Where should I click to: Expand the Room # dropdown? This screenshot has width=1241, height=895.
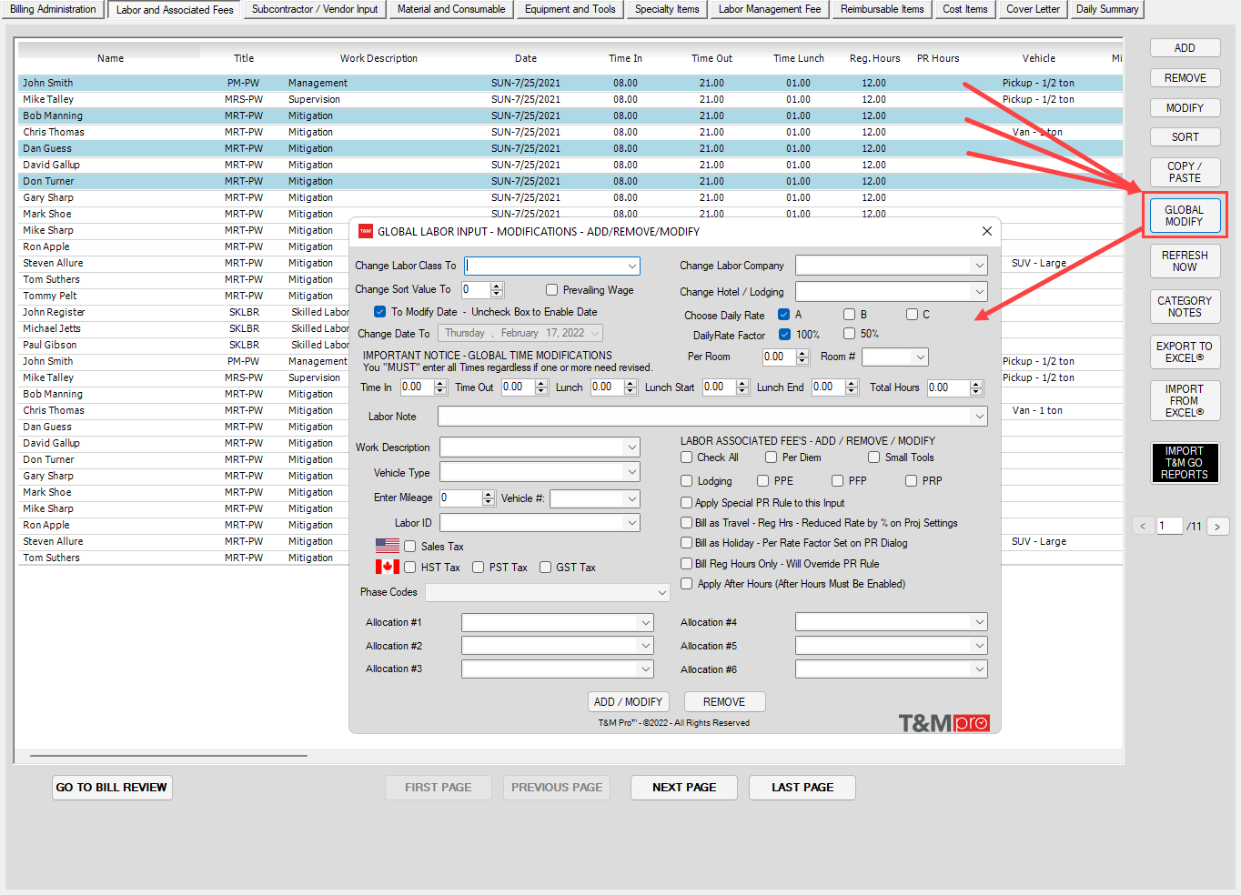point(921,357)
